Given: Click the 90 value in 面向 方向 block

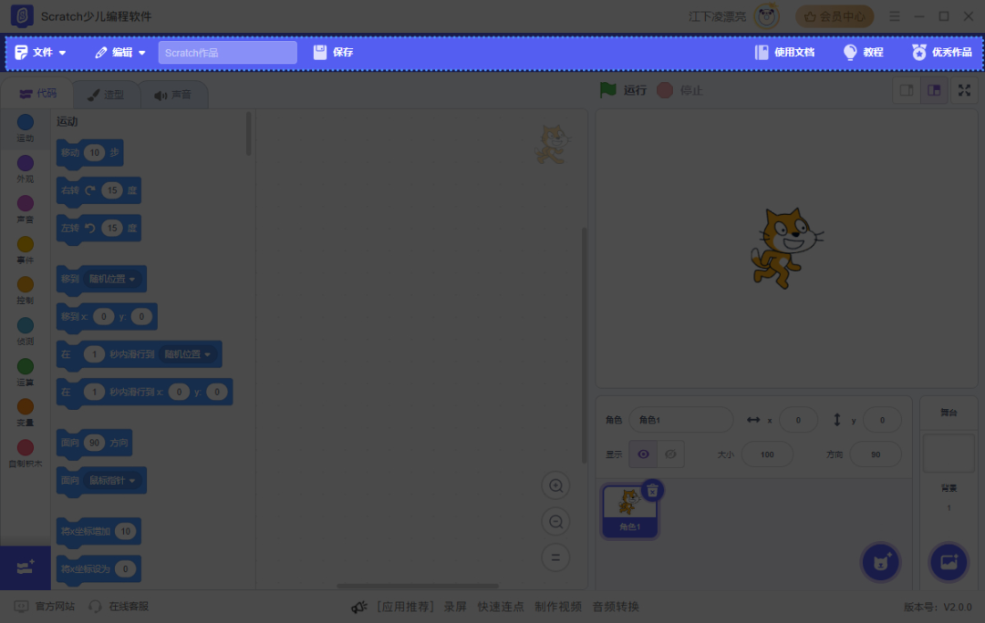Looking at the screenshot, I should [x=94, y=443].
